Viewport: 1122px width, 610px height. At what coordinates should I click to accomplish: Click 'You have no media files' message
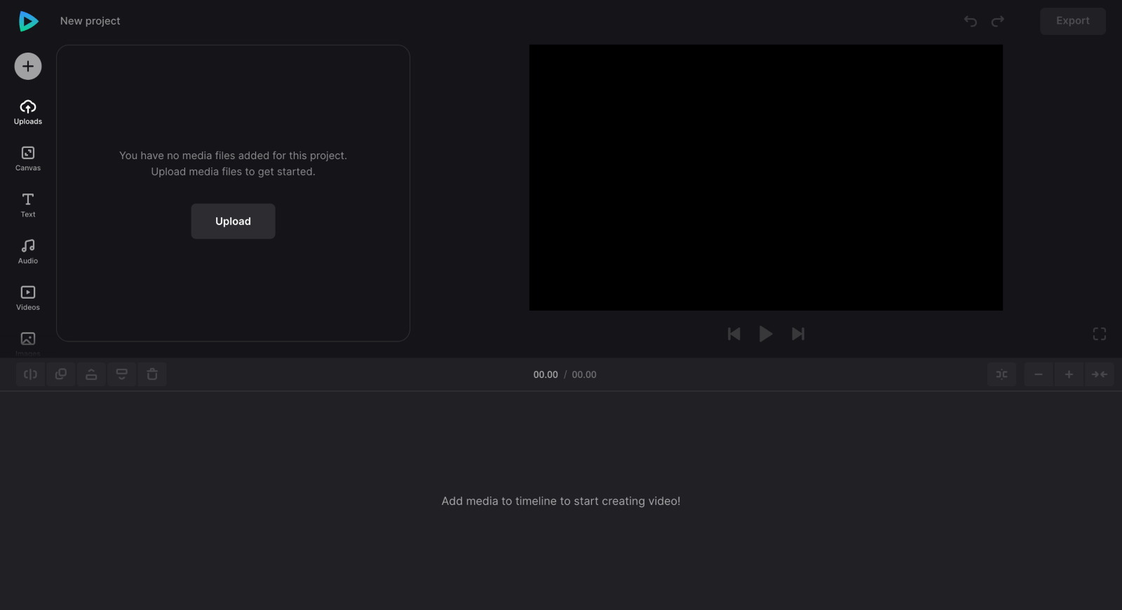(233, 163)
